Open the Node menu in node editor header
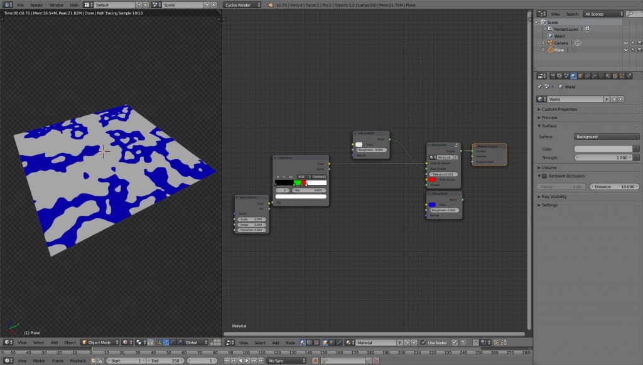This screenshot has height=365, width=643. pos(291,343)
